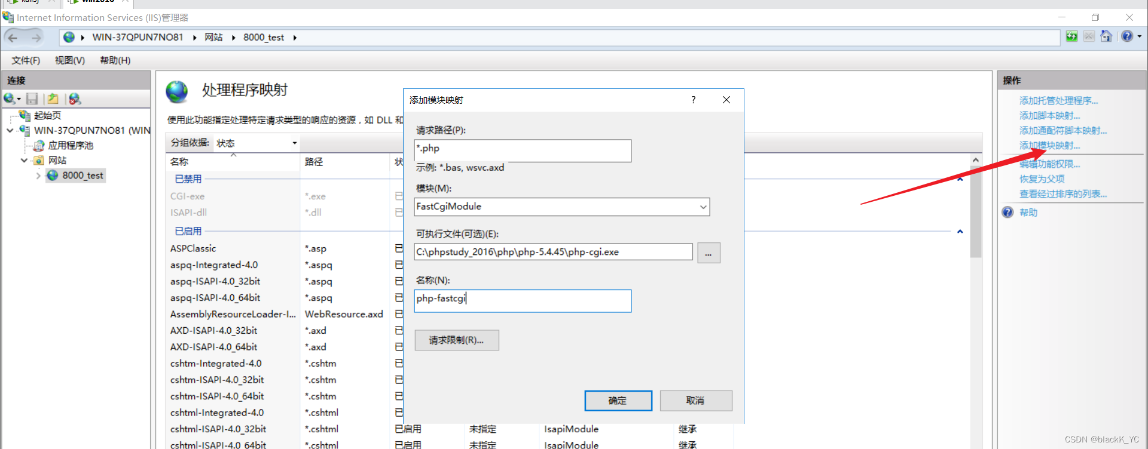Click the green Refresh page icon in toolbar

click(1071, 36)
